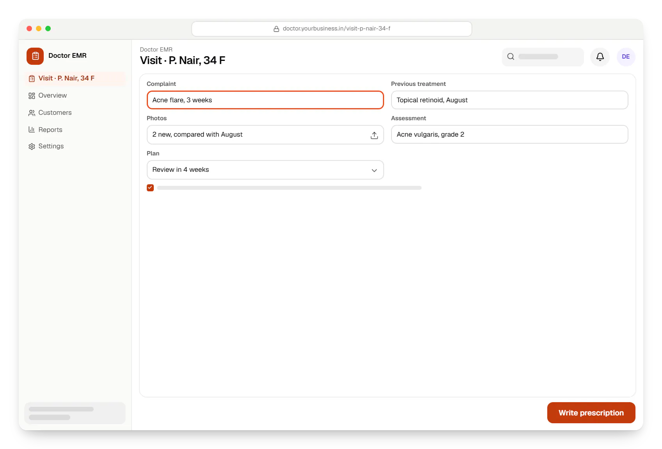
Task: Click the Assessment label
Action: [409, 118]
